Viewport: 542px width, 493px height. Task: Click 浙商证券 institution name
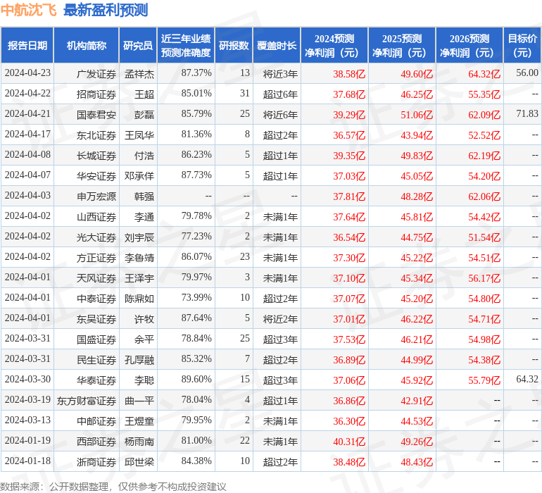point(96,462)
